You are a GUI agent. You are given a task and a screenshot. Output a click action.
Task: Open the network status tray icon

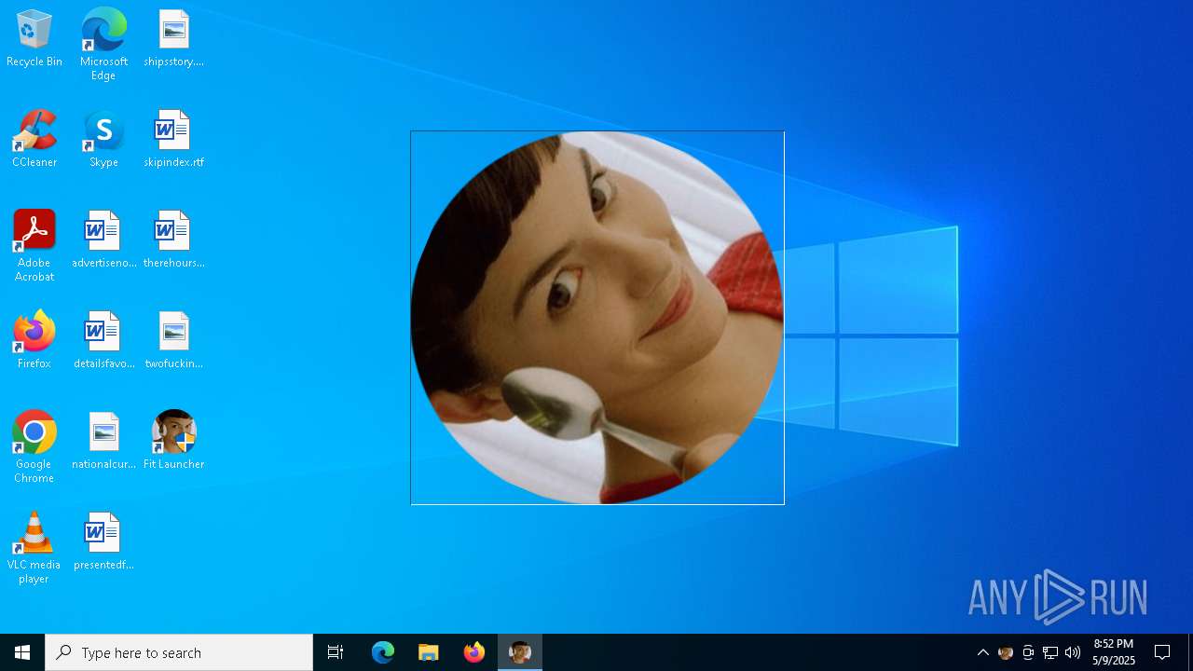[1050, 652]
